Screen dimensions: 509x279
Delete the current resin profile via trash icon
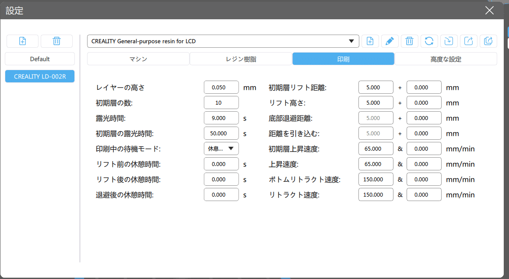coord(409,41)
